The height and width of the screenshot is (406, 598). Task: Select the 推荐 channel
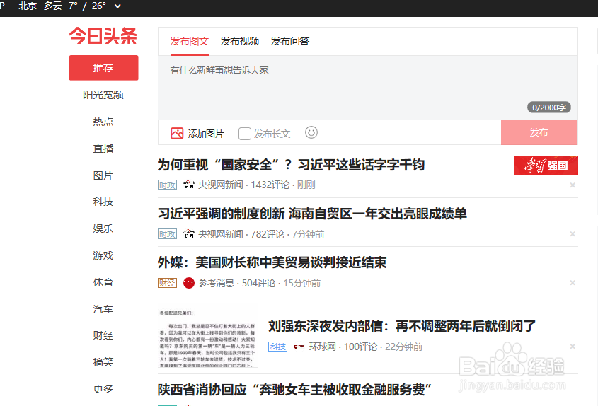[103, 68]
